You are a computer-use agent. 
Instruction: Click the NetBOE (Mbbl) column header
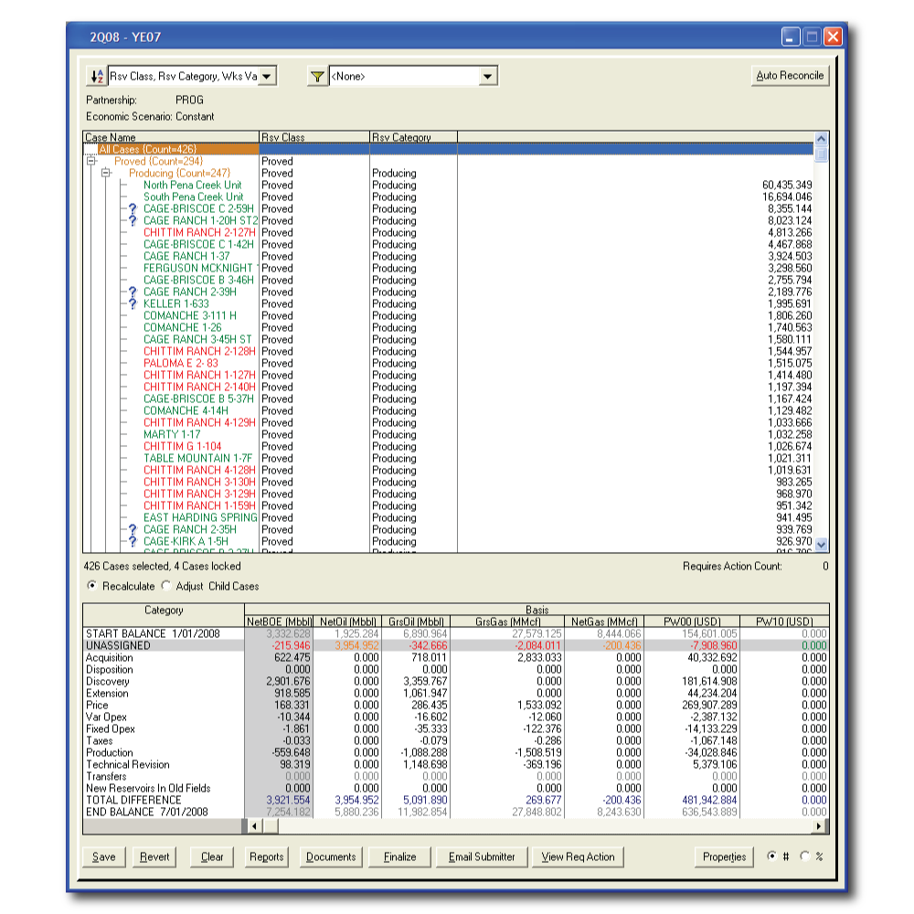click(x=279, y=622)
